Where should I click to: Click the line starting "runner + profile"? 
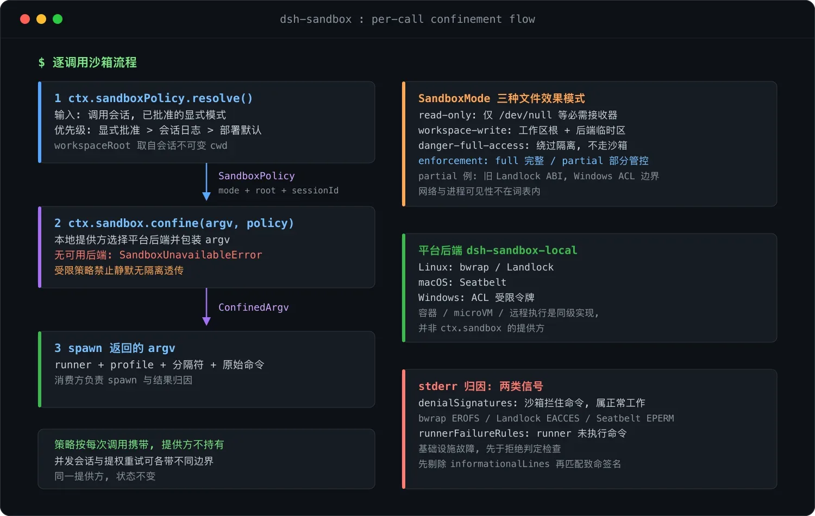(x=159, y=365)
